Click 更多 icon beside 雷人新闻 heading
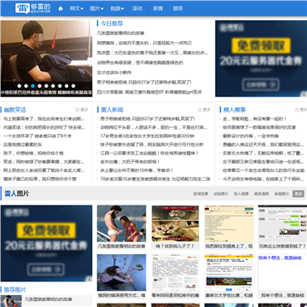 tap(204, 110)
